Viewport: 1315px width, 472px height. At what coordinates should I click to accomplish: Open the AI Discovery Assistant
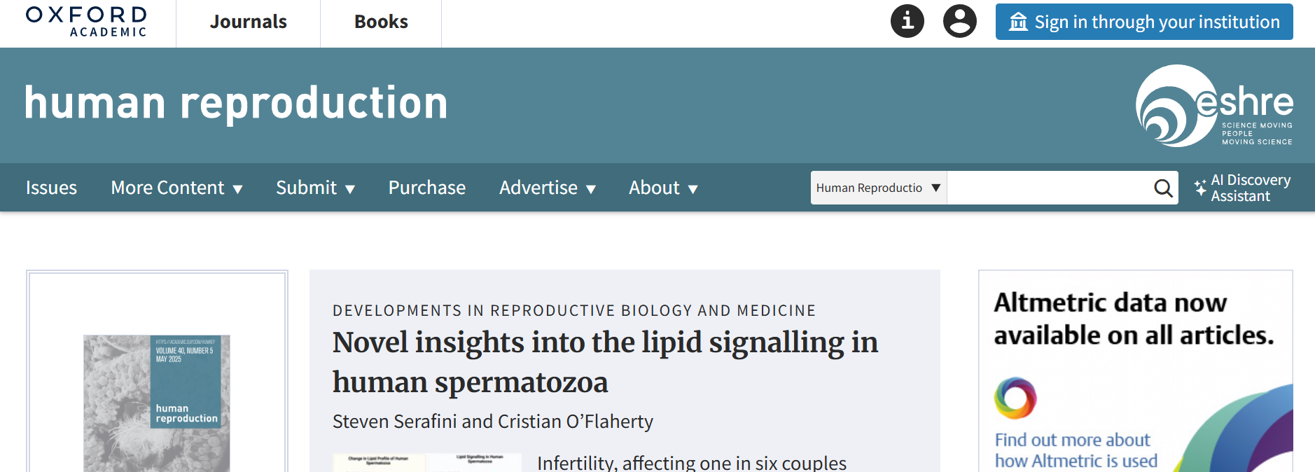tap(1242, 188)
